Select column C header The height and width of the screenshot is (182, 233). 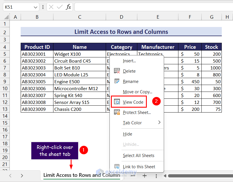click(80, 17)
